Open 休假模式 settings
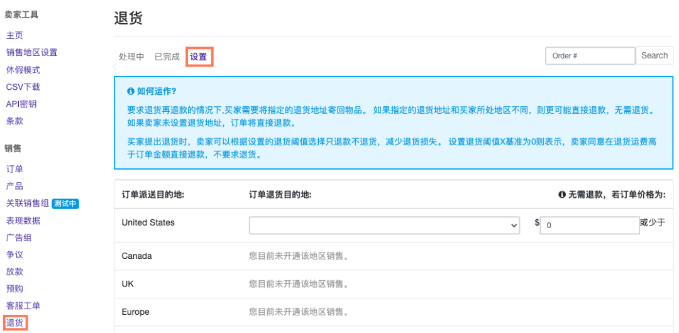679x333 pixels. 23,70
